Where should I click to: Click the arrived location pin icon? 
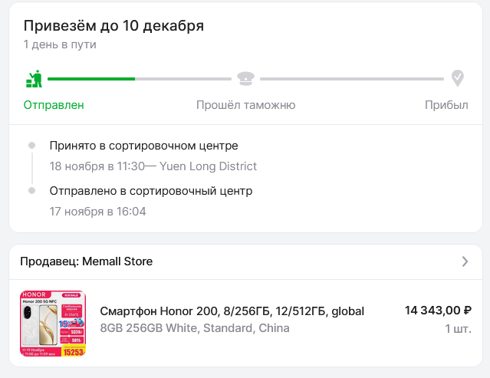click(x=457, y=78)
